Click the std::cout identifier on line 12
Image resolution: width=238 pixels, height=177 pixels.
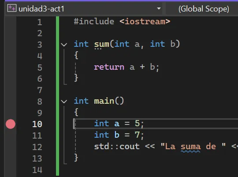[117, 147]
